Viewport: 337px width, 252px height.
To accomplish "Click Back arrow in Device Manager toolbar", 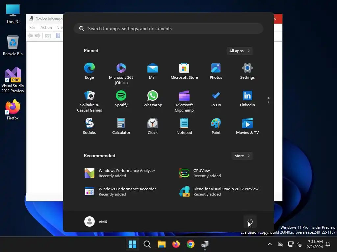I will 30,35.
